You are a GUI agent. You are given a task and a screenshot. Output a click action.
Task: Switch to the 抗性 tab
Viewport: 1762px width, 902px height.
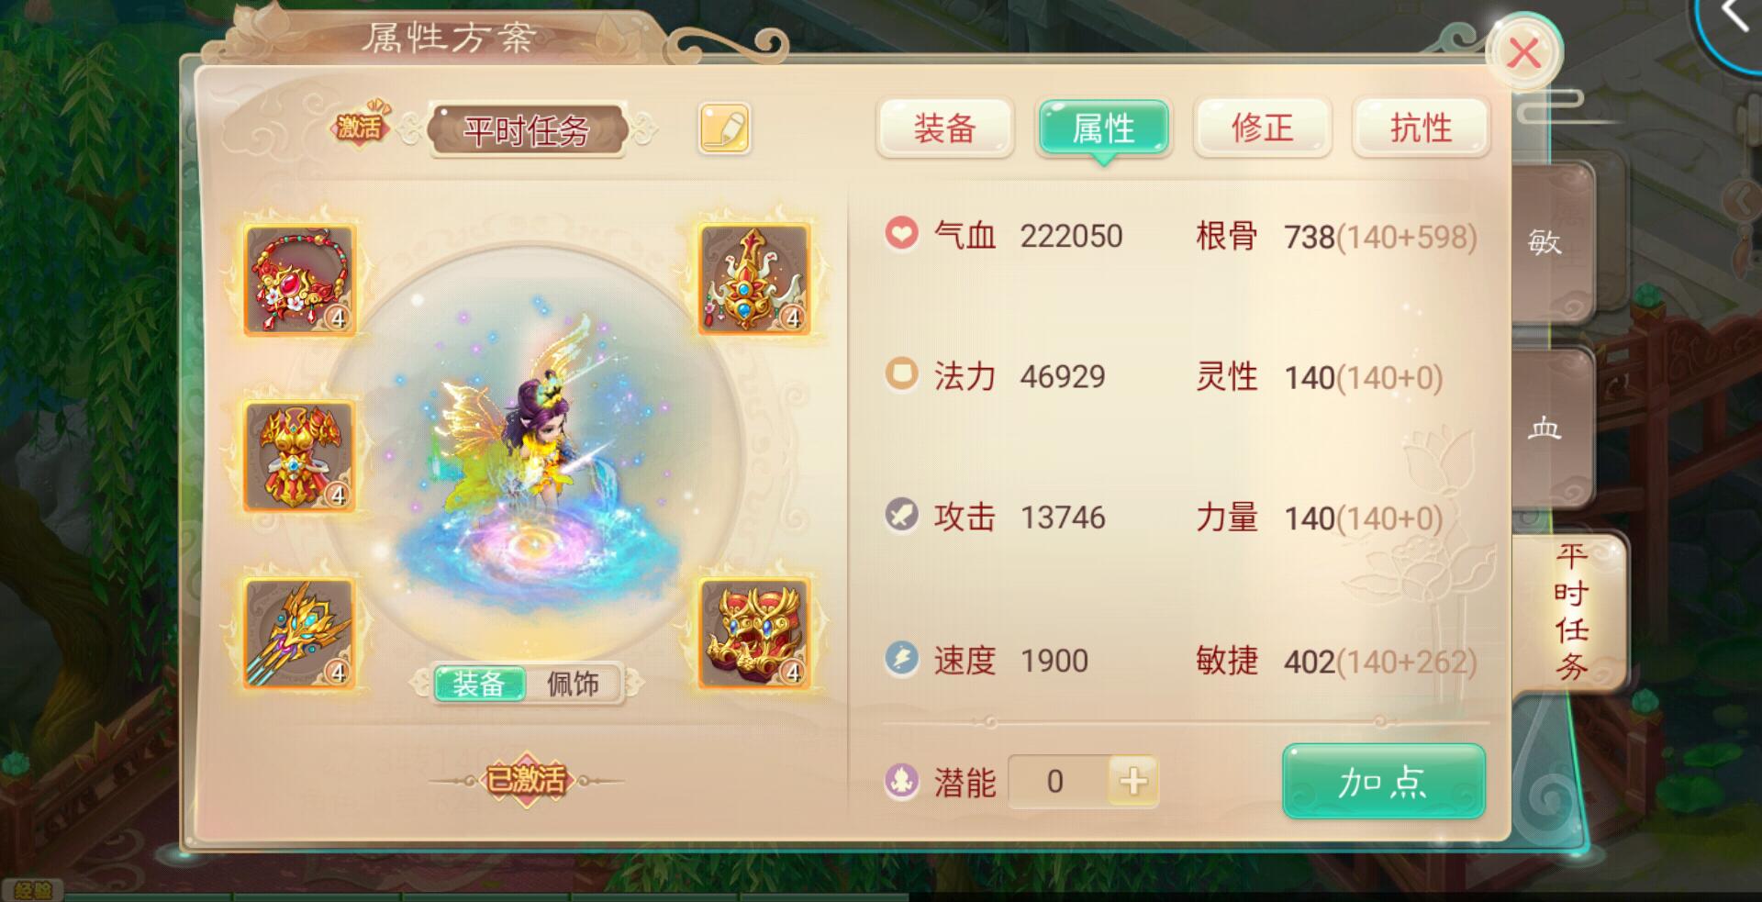tap(1421, 128)
